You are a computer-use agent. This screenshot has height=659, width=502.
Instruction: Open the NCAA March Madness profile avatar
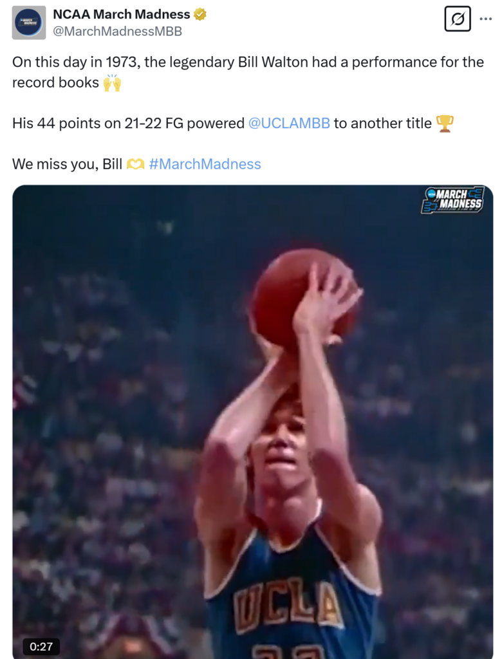click(28, 23)
